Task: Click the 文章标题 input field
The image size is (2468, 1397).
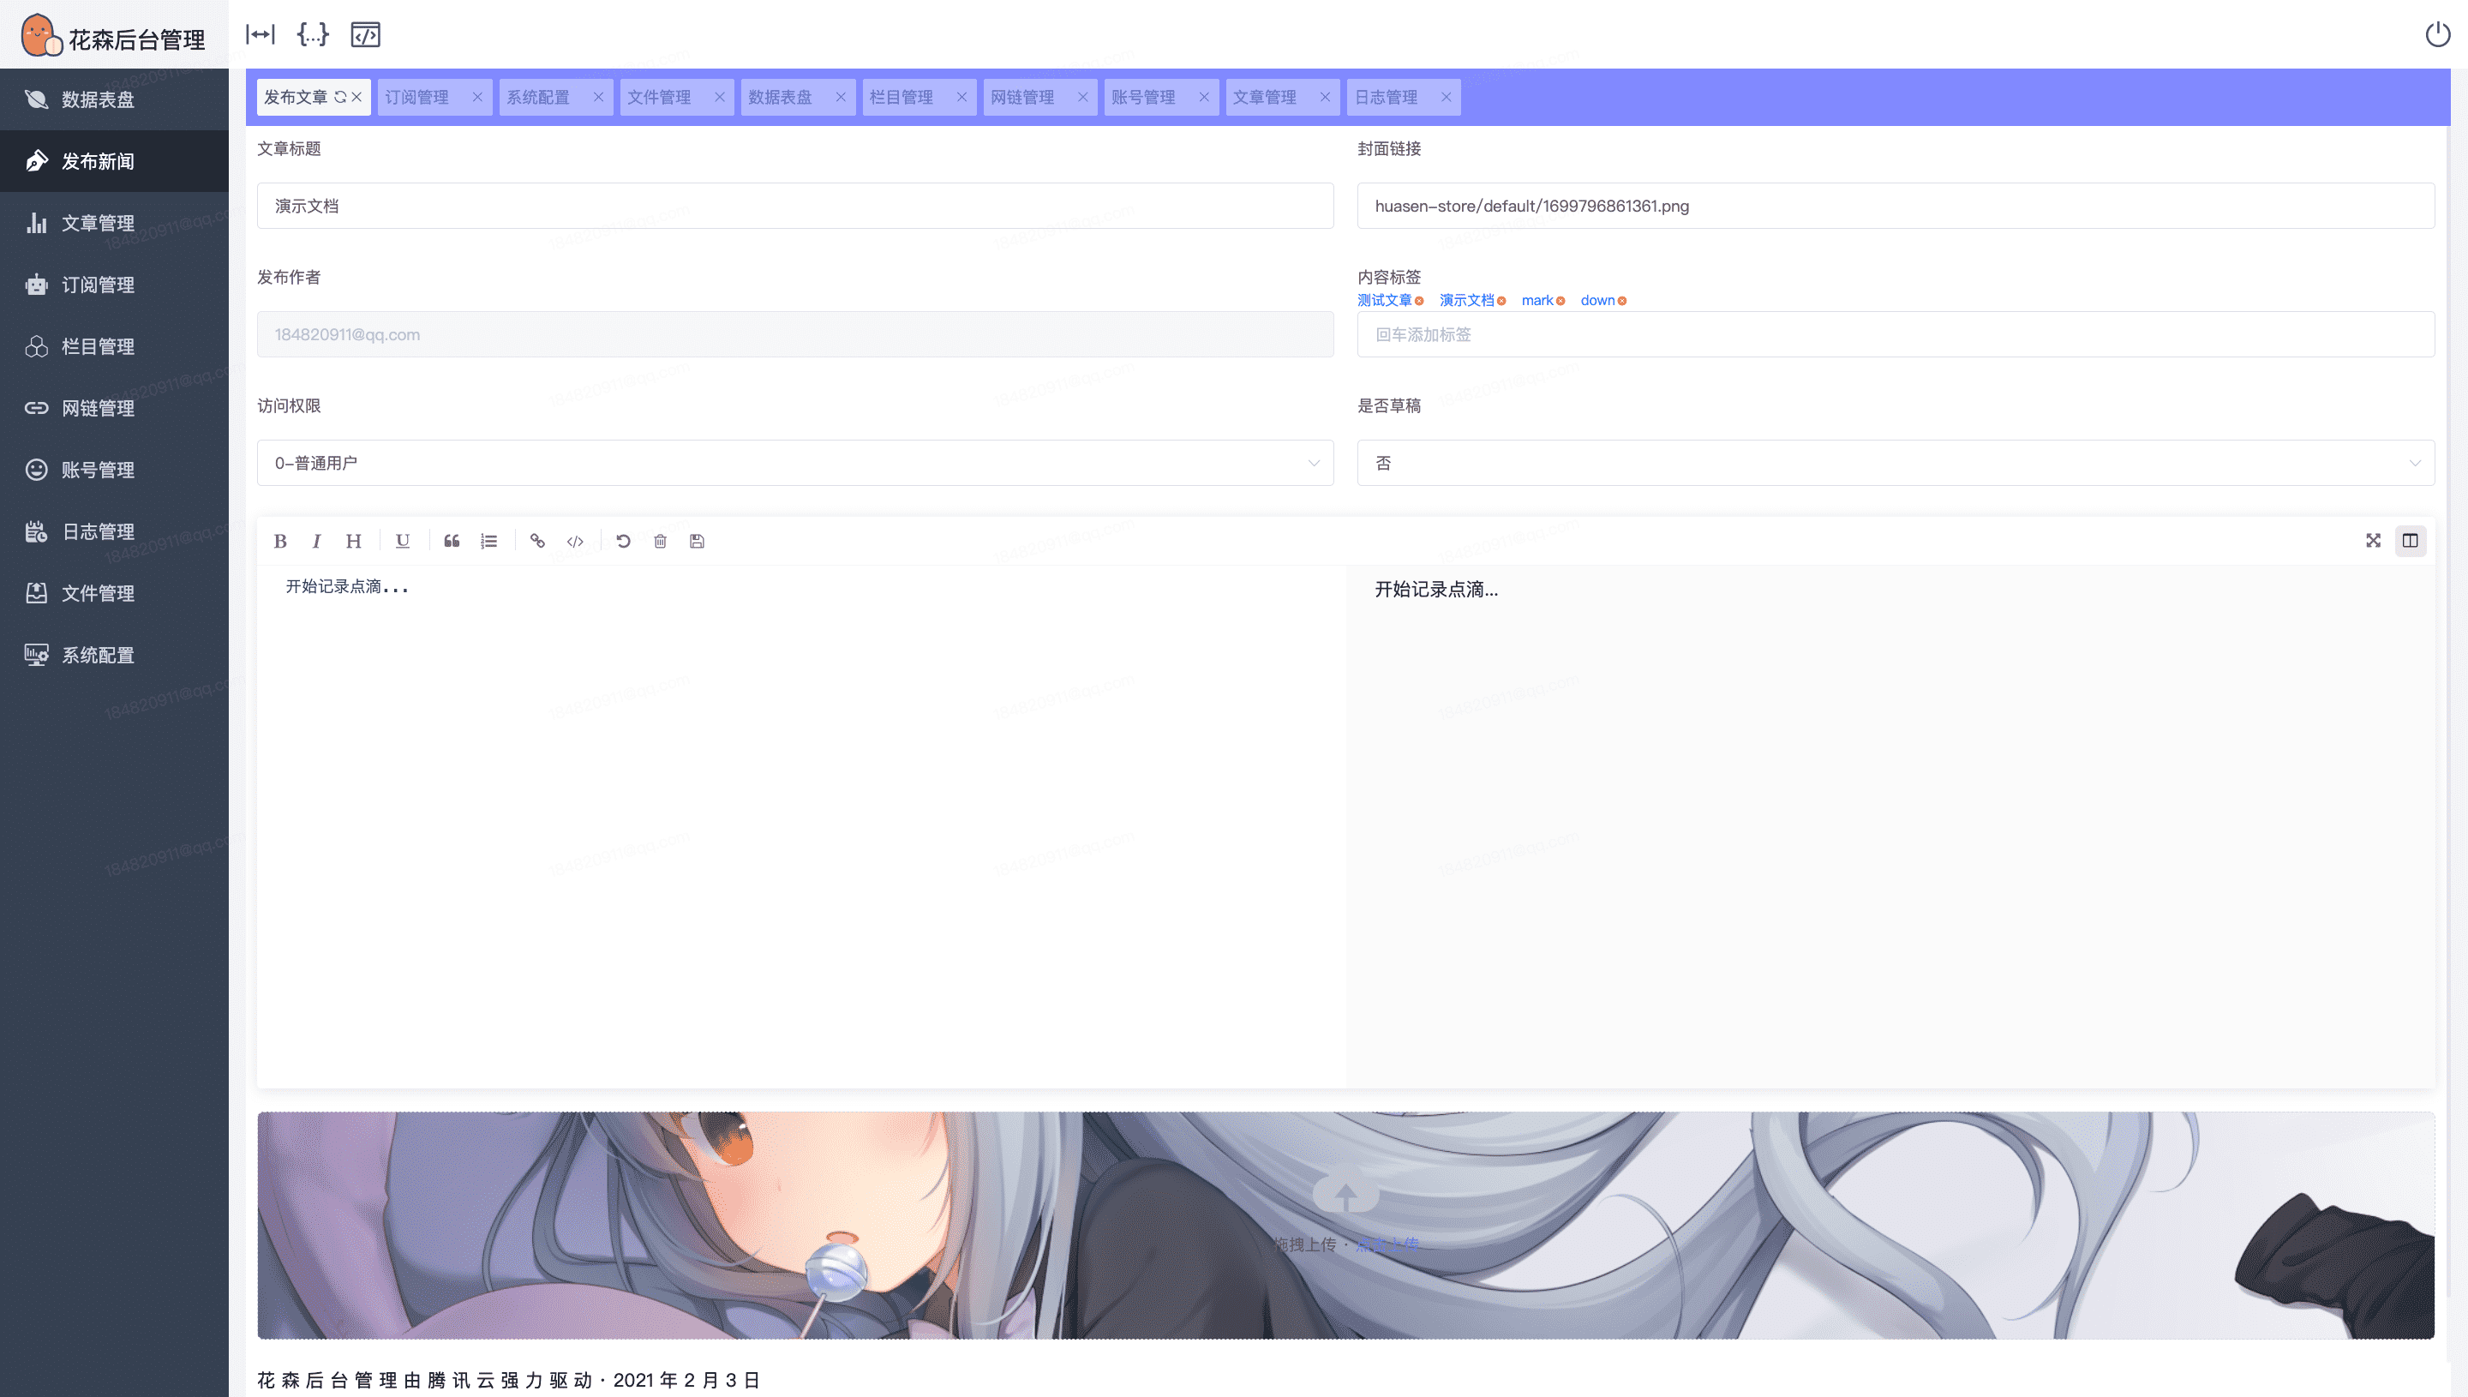Action: [795, 206]
